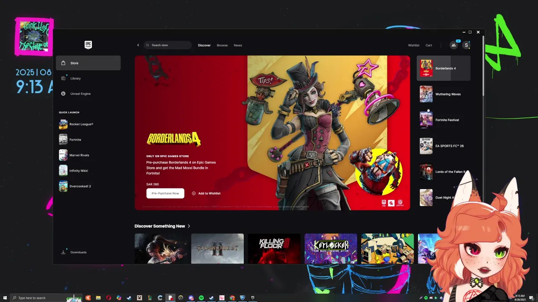Open the Wishlist link
Image resolution: width=538 pixels, height=302 pixels.
414,45
